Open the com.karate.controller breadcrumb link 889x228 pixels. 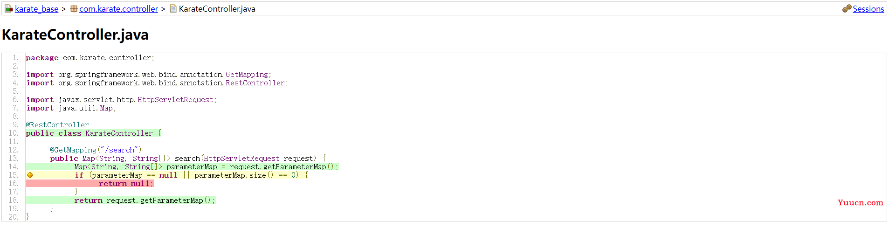click(x=118, y=9)
